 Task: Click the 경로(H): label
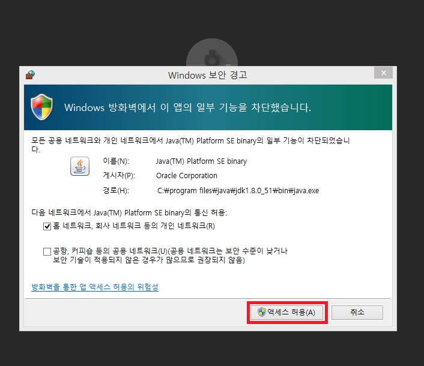(x=116, y=191)
